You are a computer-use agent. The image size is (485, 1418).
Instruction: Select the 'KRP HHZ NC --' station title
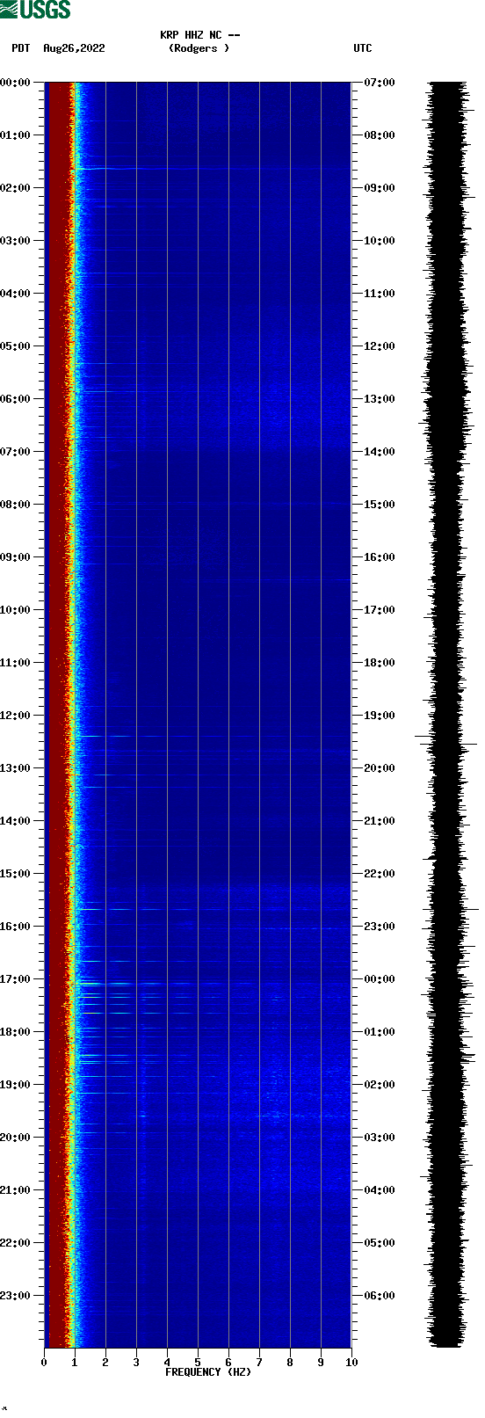pyautogui.click(x=200, y=35)
